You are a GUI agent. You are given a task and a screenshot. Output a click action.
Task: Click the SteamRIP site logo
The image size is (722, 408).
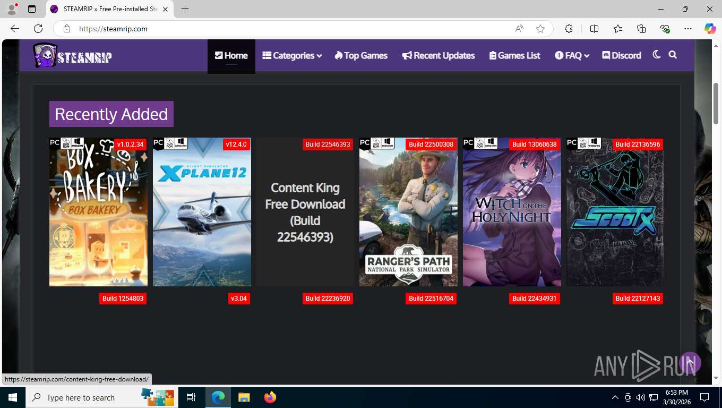tap(72, 56)
